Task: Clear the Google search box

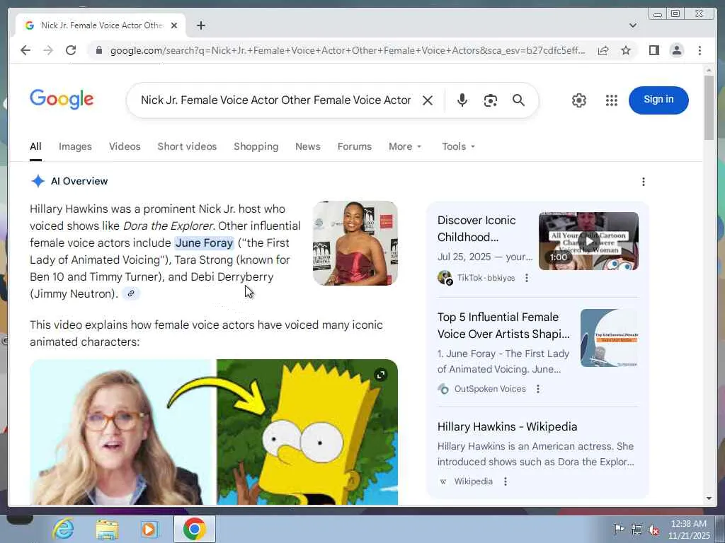Action: [428, 100]
